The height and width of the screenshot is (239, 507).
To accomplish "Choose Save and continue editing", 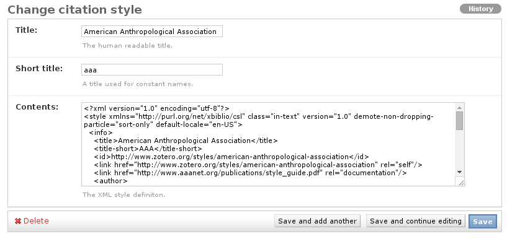I will pos(416,221).
